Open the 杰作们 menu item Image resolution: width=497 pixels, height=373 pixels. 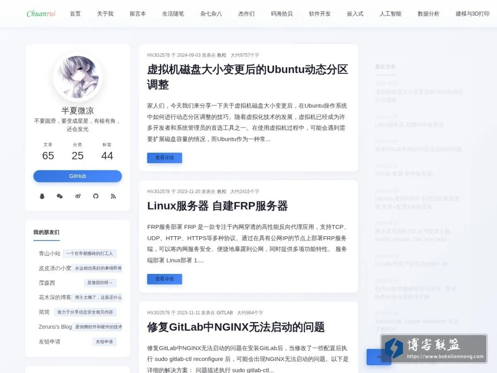coord(246,14)
